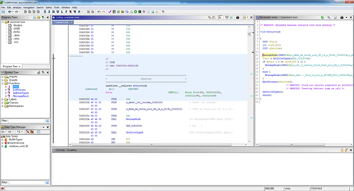
Task: Click the orange diamond toolbar icon
Action: coord(144,12)
